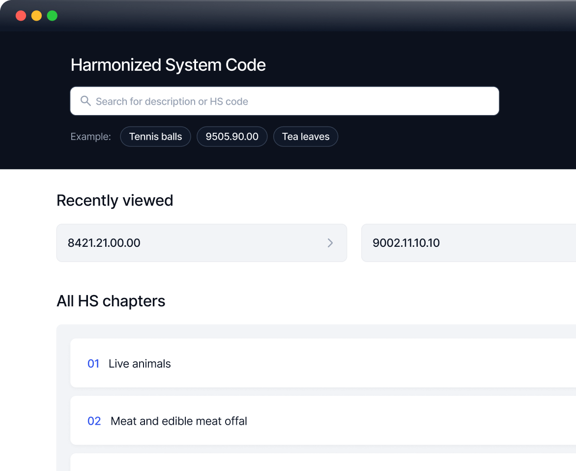This screenshot has width=576, height=471.
Task: Click the green maximize window button
Action: tap(52, 16)
